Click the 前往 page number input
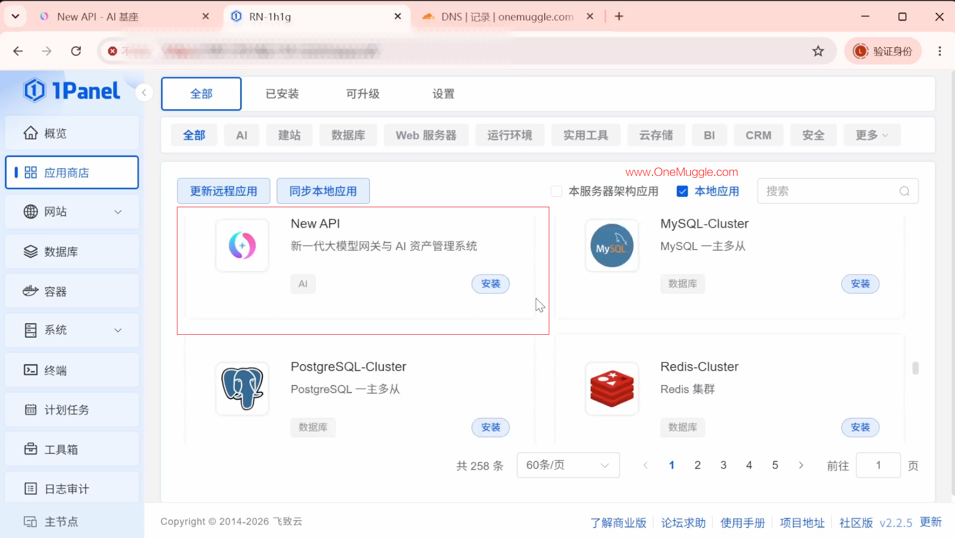955x538 pixels. click(x=878, y=465)
